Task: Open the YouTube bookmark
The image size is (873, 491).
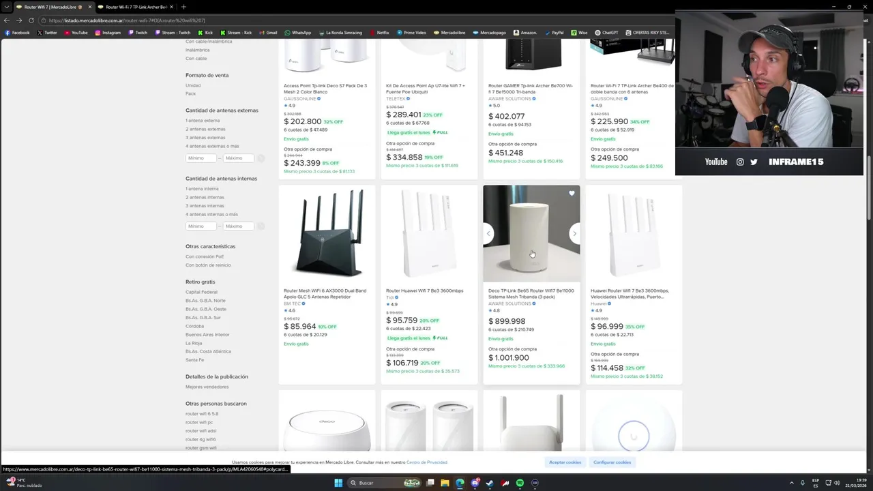Action: [76, 33]
